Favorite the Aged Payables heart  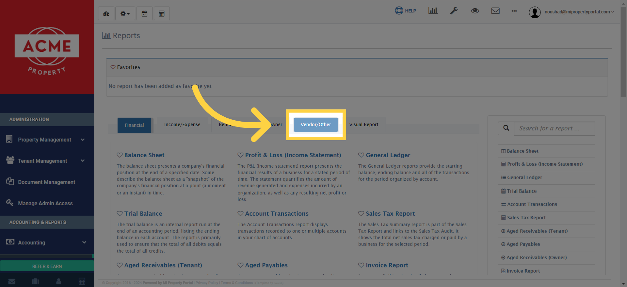point(241,265)
